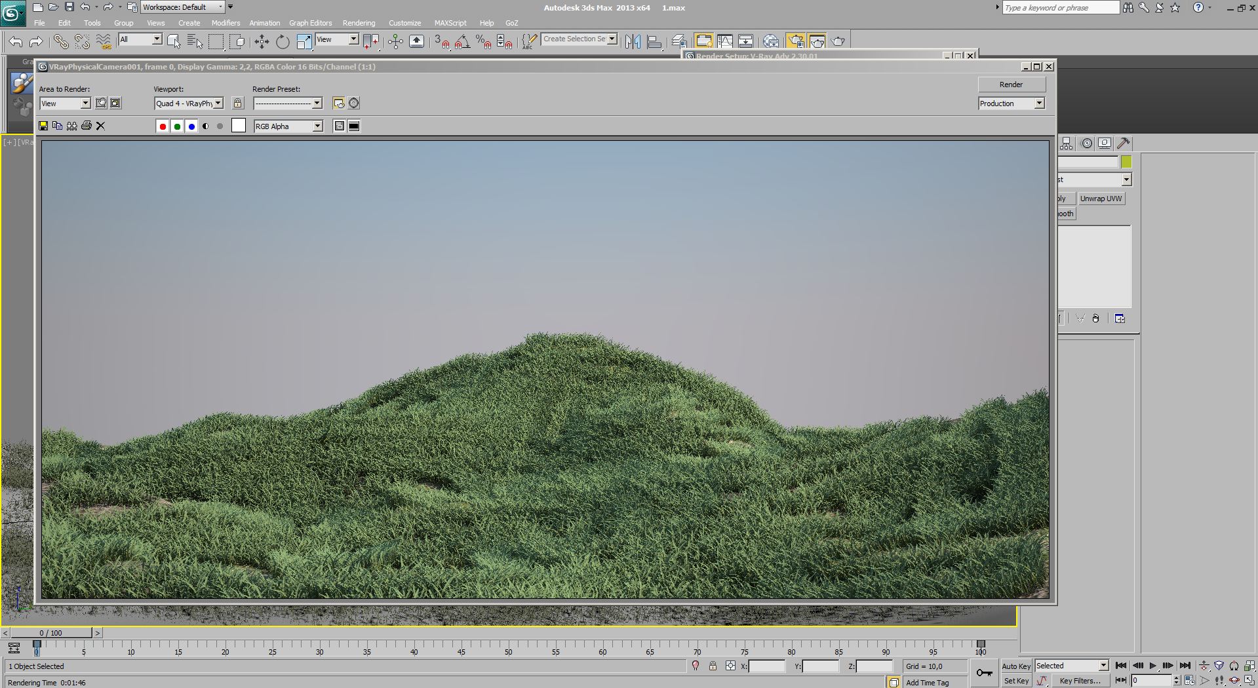The image size is (1258, 688).
Task: Click the Clone Rendered Frame Window icon
Action: (x=72, y=126)
